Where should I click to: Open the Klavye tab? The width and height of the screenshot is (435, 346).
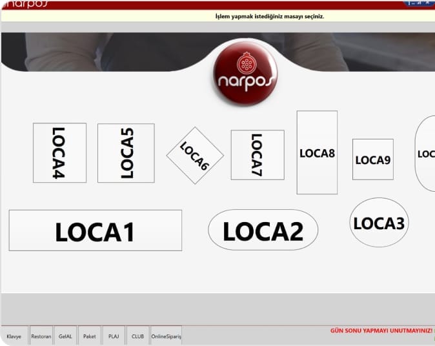pyautogui.click(x=14, y=336)
